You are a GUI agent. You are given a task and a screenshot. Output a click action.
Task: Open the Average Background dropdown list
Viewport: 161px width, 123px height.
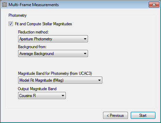pyautogui.click(x=53, y=54)
